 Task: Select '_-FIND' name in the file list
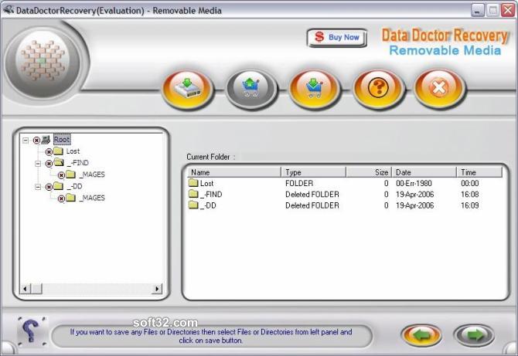click(211, 195)
